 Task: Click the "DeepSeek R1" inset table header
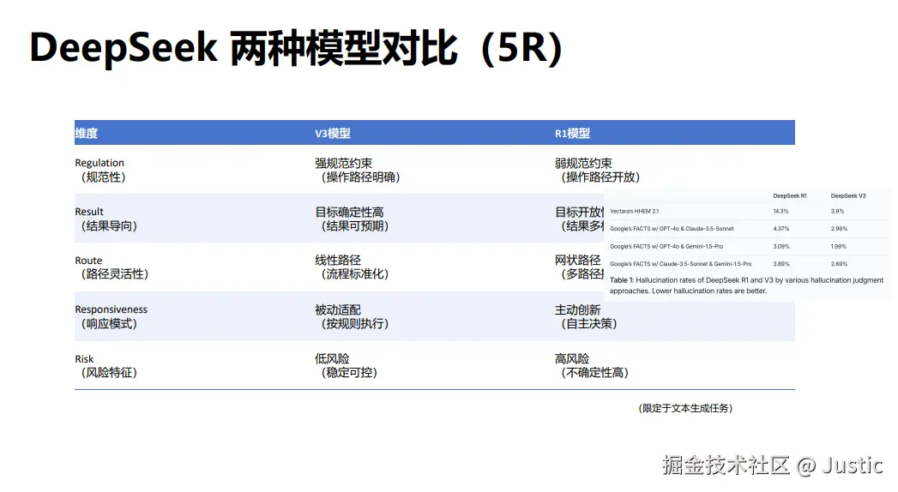coord(790,195)
